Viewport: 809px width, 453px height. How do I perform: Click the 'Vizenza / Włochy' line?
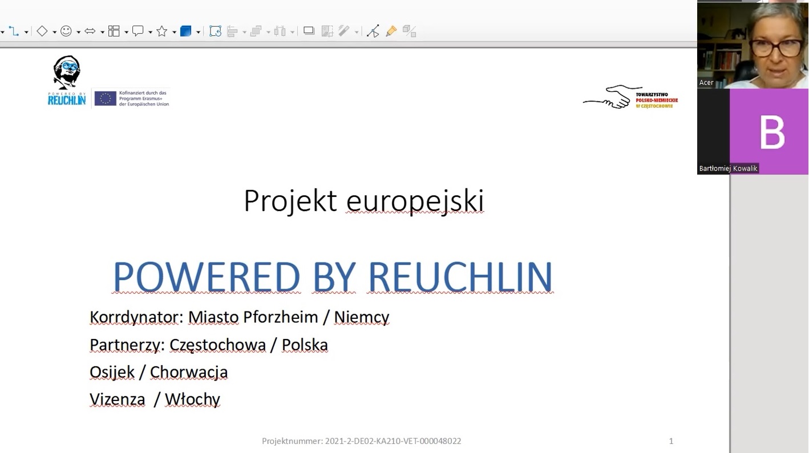tap(155, 399)
